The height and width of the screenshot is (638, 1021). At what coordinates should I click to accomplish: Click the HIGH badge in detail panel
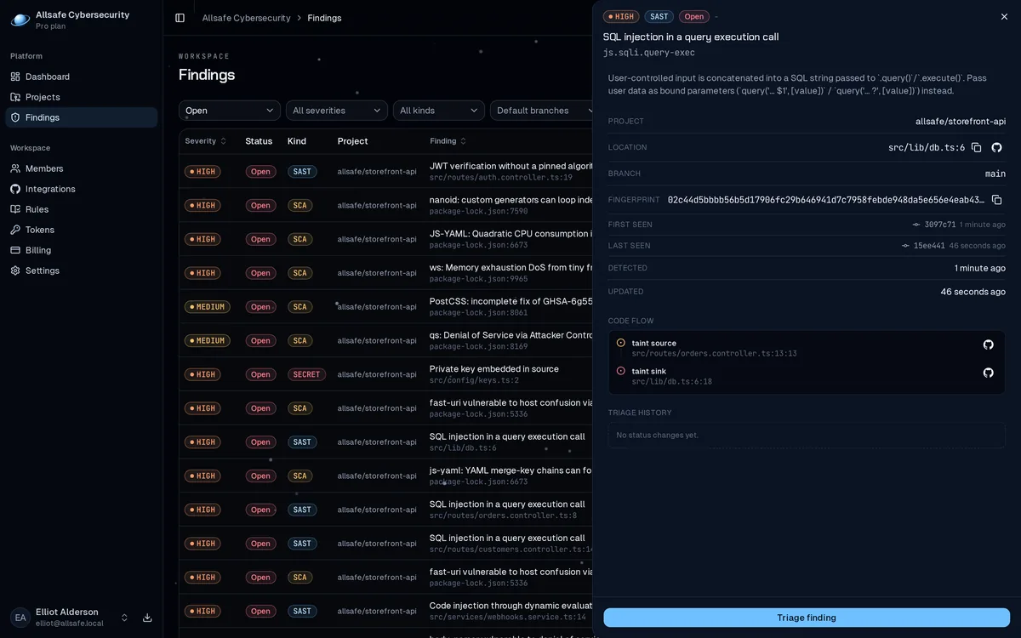pyautogui.click(x=621, y=16)
